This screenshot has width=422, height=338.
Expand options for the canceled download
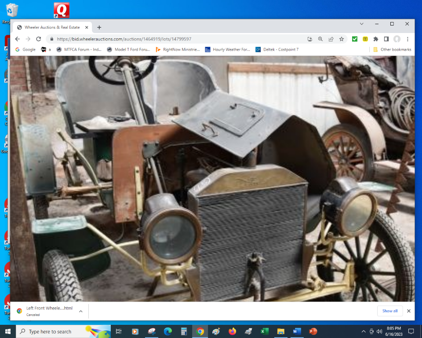[x=80, y=311]
